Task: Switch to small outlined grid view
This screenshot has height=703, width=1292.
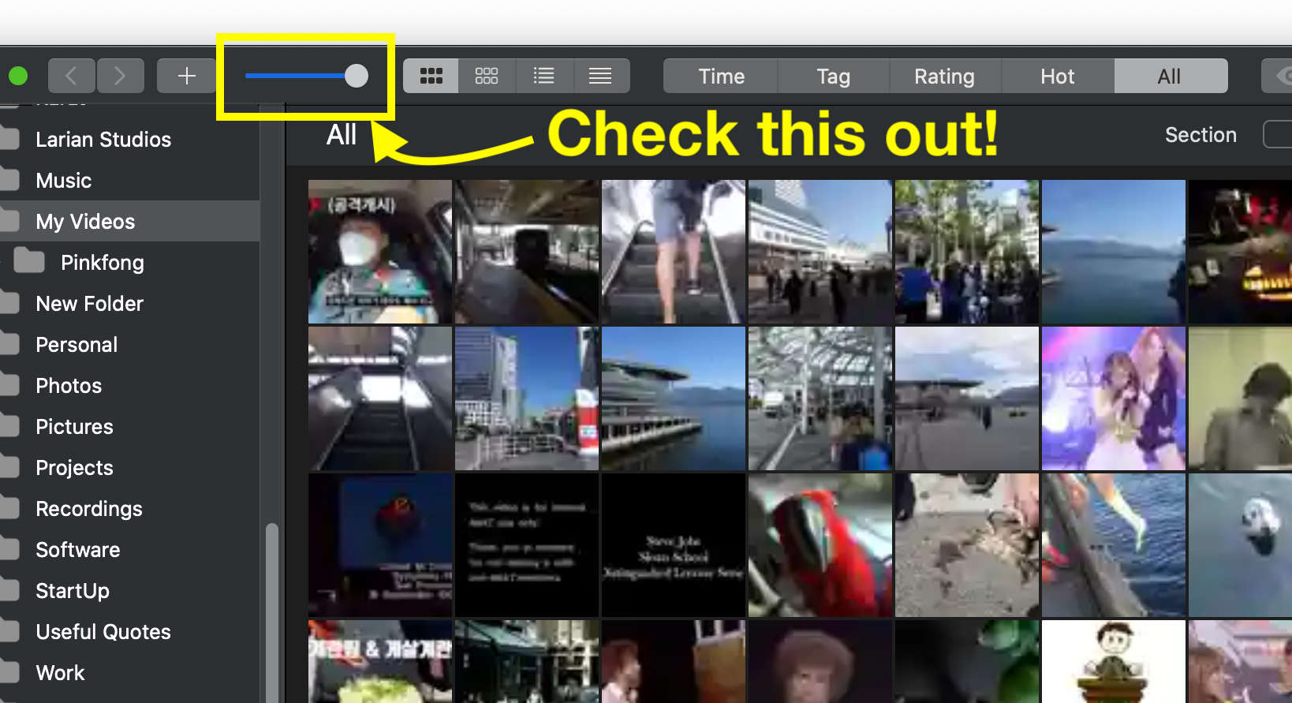Action: 487,76
